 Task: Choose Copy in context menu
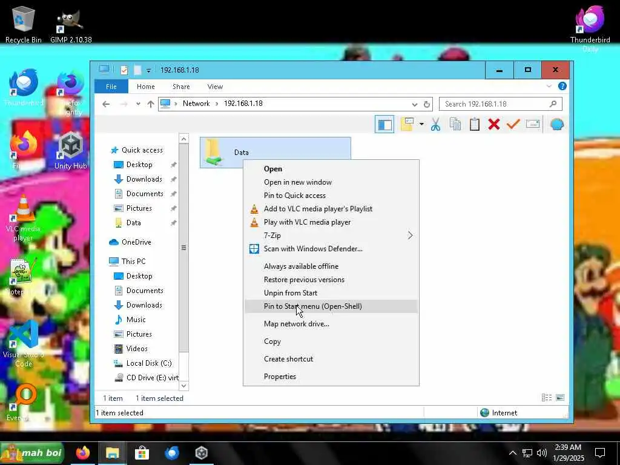pos(331,341)
